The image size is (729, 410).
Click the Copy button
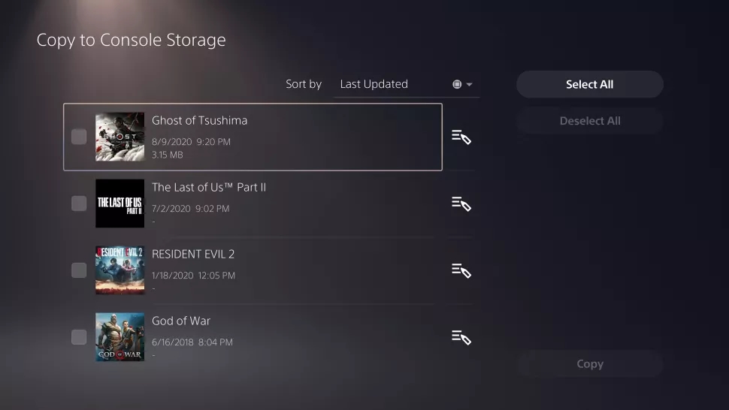coord(589,364)
